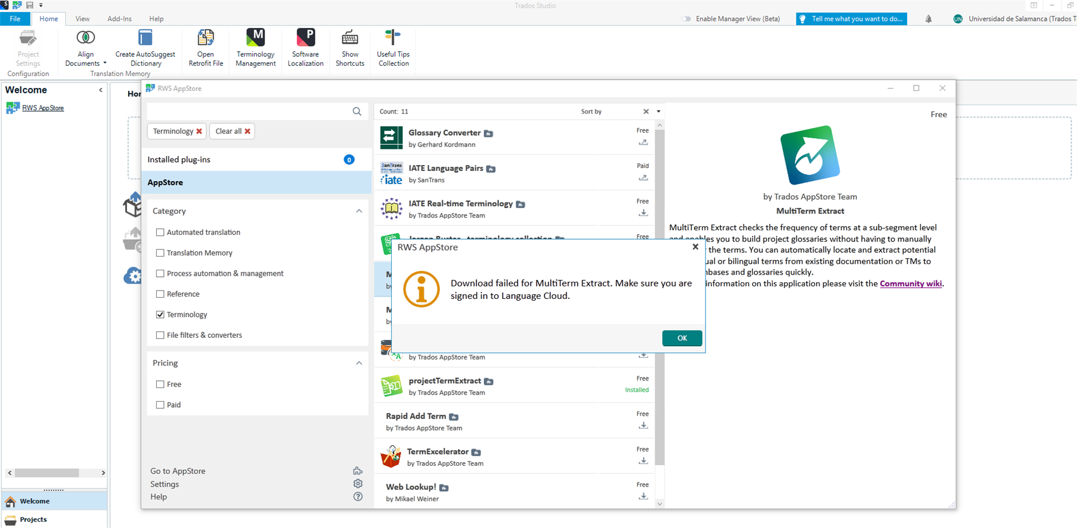Select TermExcelerator app icon
Screen dimensions: 1077x528
point(391,457)
